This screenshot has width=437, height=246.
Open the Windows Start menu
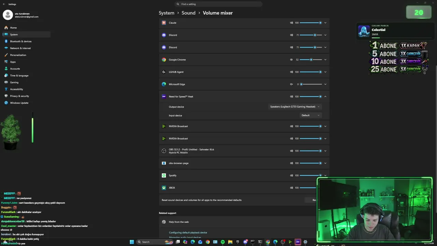(x=132, y=242)
